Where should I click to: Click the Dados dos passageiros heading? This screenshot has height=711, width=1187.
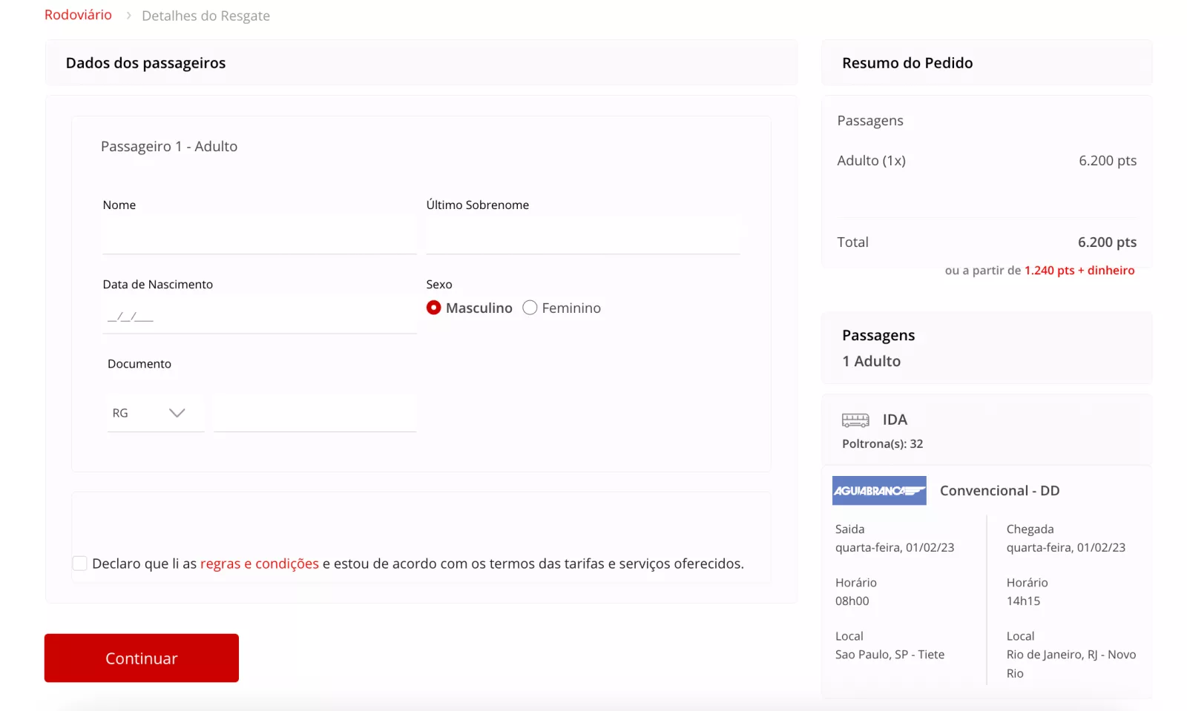point(145,63)
